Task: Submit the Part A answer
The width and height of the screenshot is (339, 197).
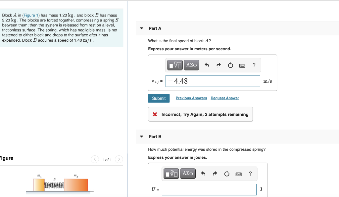Action: tap(159, 98)
